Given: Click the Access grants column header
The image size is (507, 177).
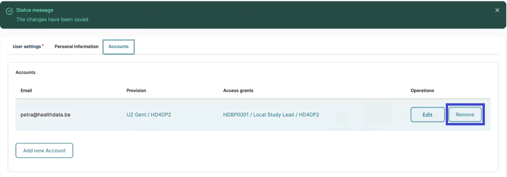Looking at the screenshot, I should tap(238, 91).
